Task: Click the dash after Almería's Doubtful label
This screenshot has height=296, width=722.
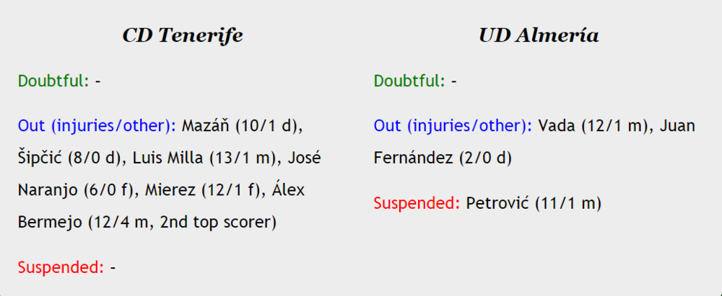Action: pyautogui.click(x=454, y=81)
